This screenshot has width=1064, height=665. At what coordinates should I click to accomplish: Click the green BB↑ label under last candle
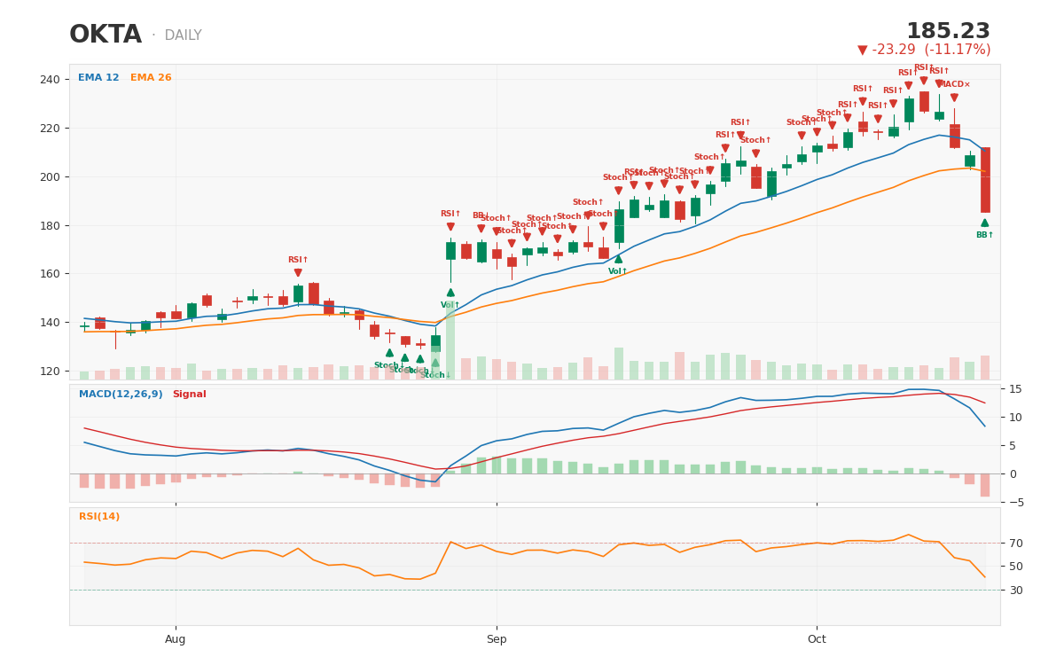tap(985, 236)
